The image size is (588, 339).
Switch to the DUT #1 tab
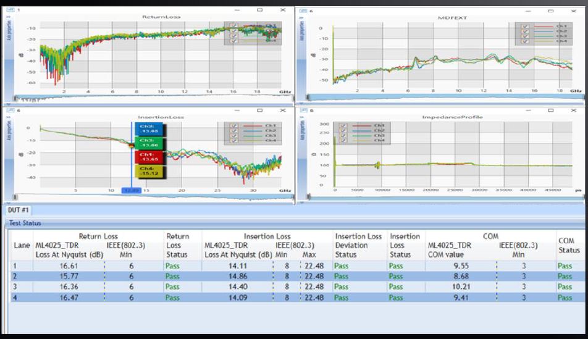(x=19, y=210)
